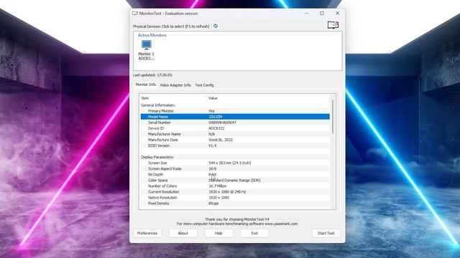Switch to the Test Config tab
This screenshot has height=258, width=460.
[x=204, y=85]
